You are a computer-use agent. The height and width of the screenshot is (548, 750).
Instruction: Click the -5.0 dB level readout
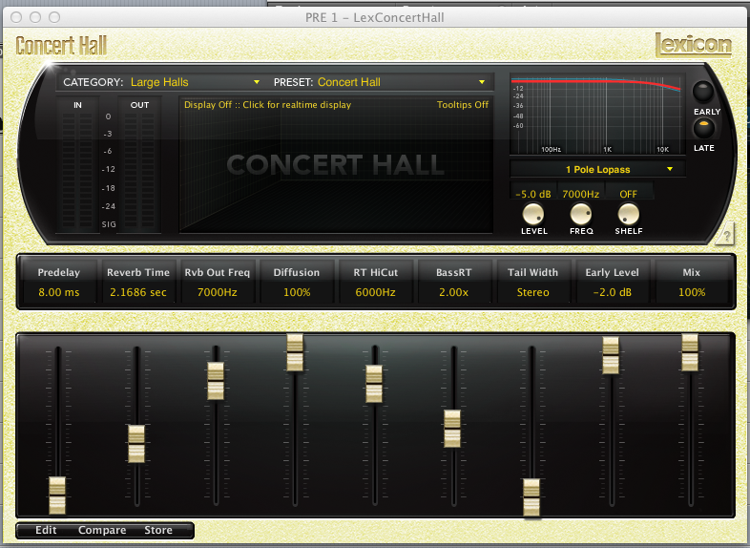(533, 194)
